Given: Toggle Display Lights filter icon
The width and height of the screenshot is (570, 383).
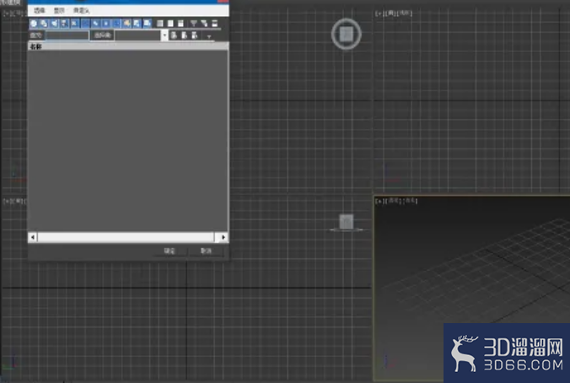Looking at the screenshot, I should 54,24.
